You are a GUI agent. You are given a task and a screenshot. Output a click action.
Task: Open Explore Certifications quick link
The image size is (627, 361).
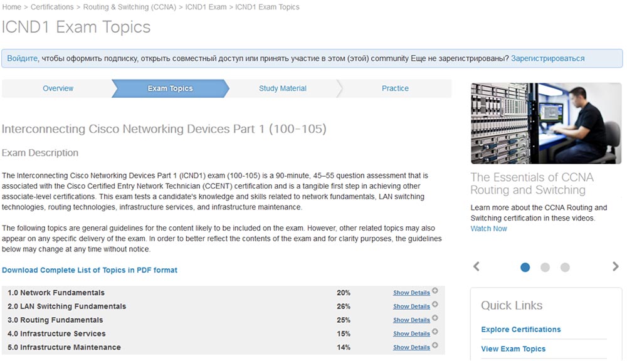click(x=520, y=330)
